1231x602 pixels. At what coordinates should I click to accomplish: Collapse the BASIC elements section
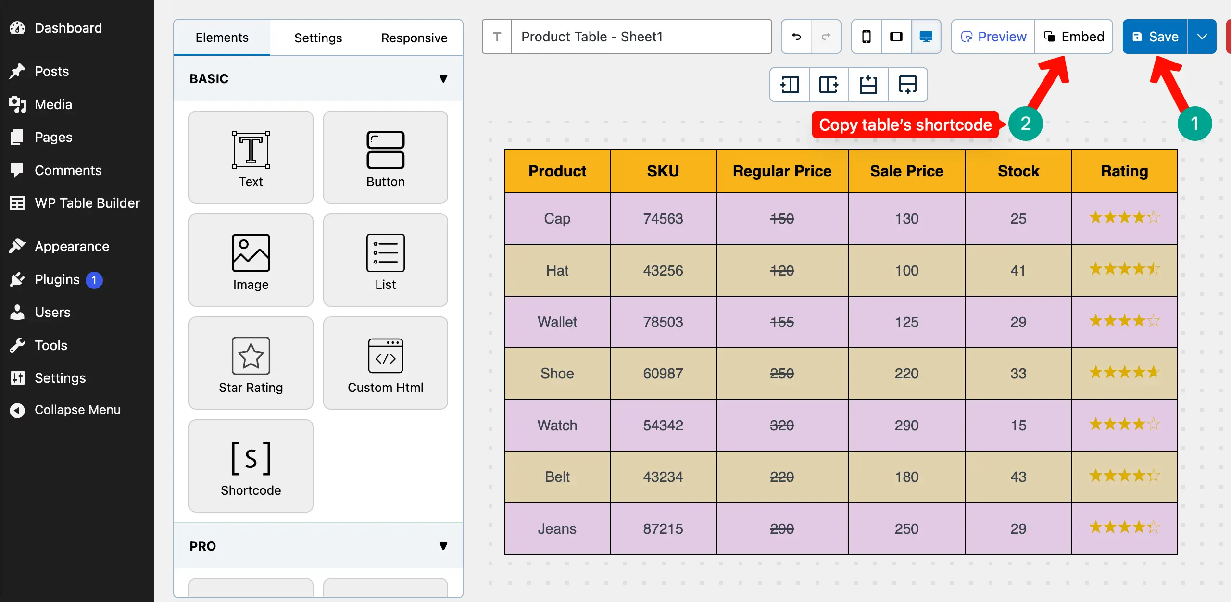[x=443, y=78]
